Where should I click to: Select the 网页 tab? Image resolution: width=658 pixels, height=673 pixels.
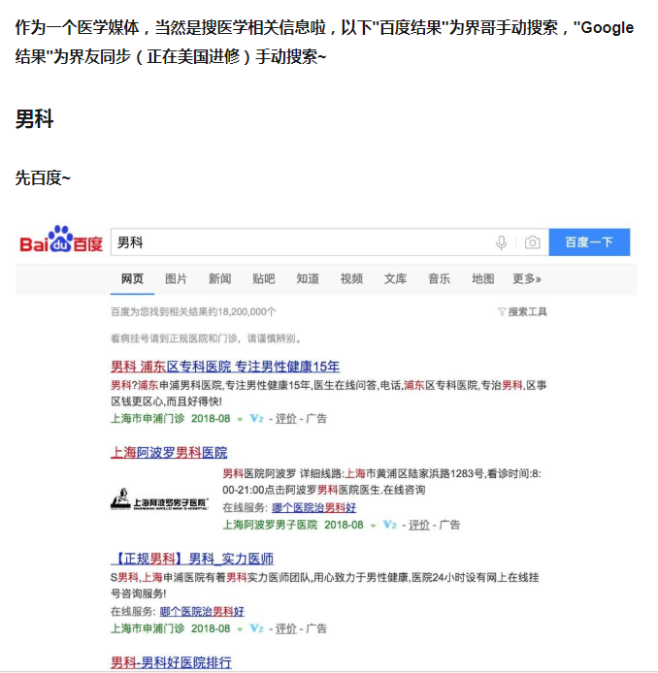coord(132,279)
